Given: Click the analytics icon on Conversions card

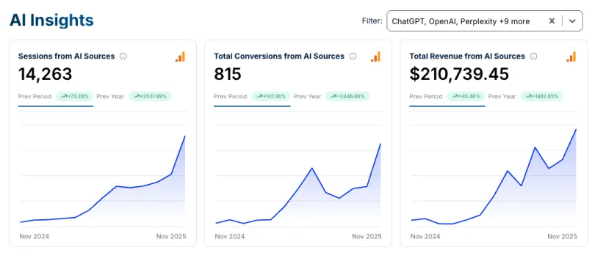Looking at the screenshot, I should pos(375,56).
